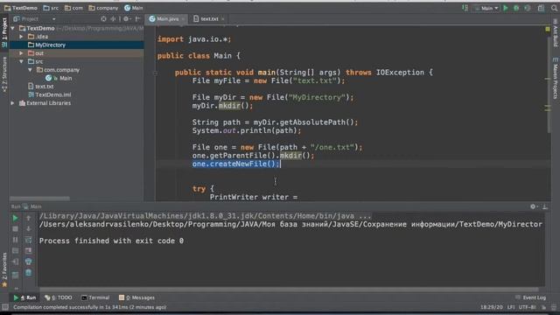Open Run panel gear settings
This screenshot has height=315, width=560.
pyautogui.click(x=534, y=206)
